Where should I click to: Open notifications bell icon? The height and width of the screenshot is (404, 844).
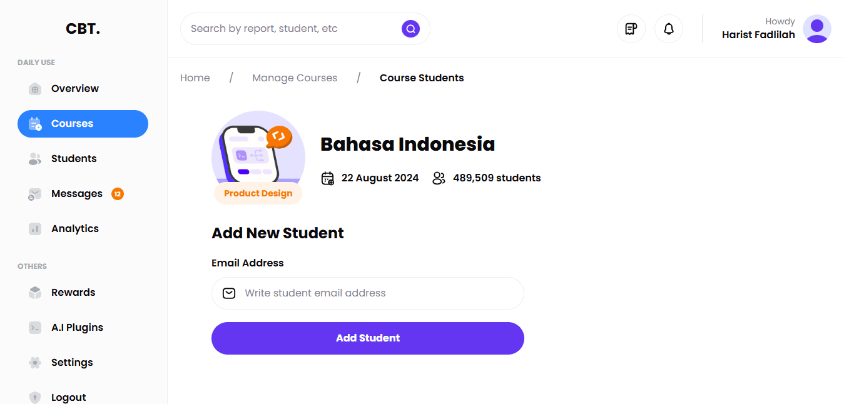point(669,29)
